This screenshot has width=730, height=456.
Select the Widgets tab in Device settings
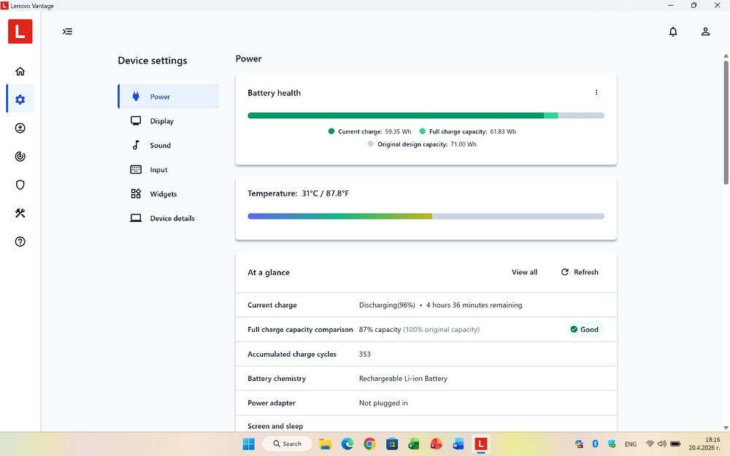tap(169, 194)
